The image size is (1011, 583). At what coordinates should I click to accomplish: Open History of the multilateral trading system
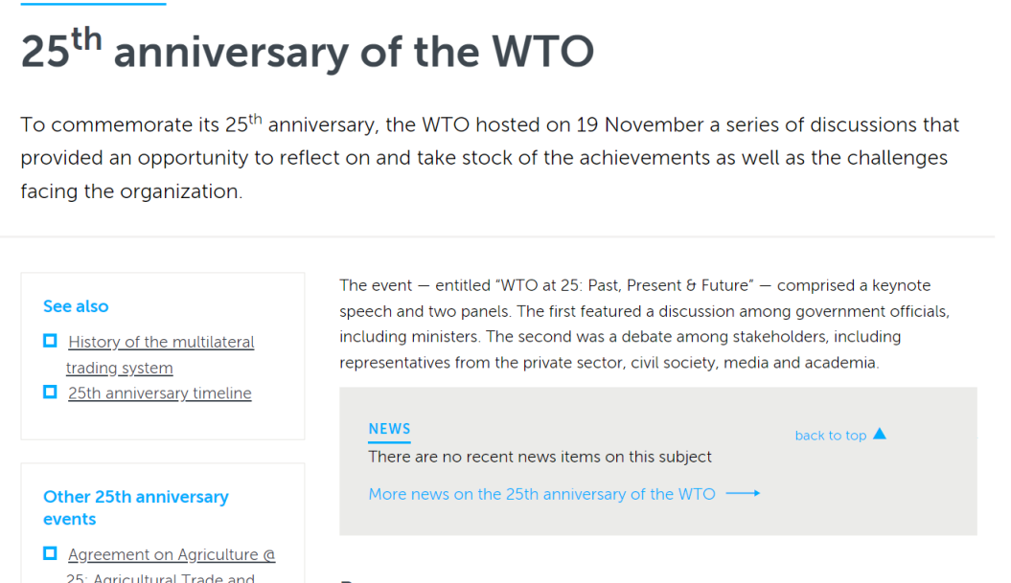pos(160,342)
